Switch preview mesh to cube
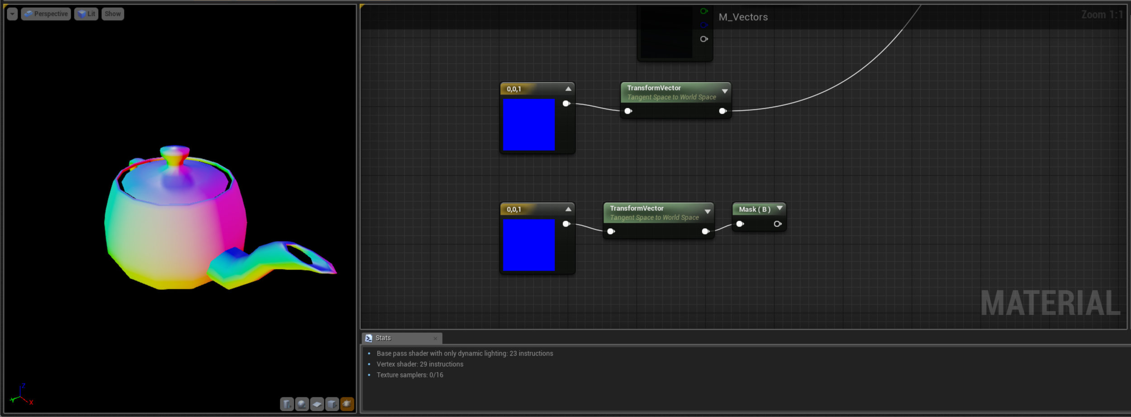 tap(332, 404)
